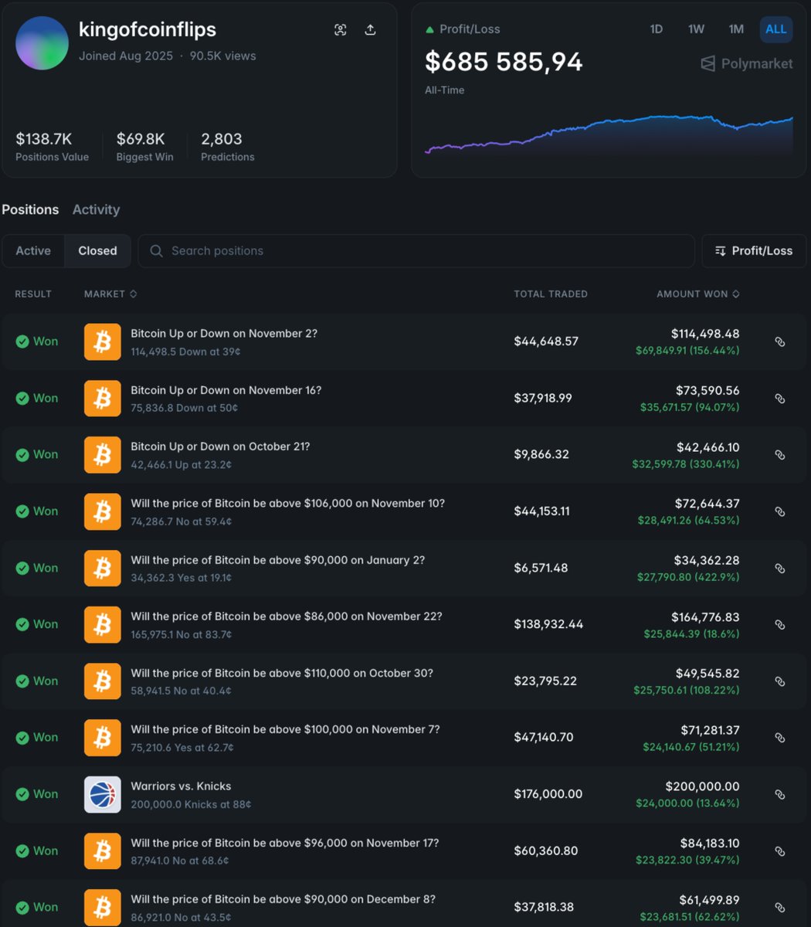Copy link for $86,000 November 22 market
This screenshot has height=927, width=811.
(780, 625)
